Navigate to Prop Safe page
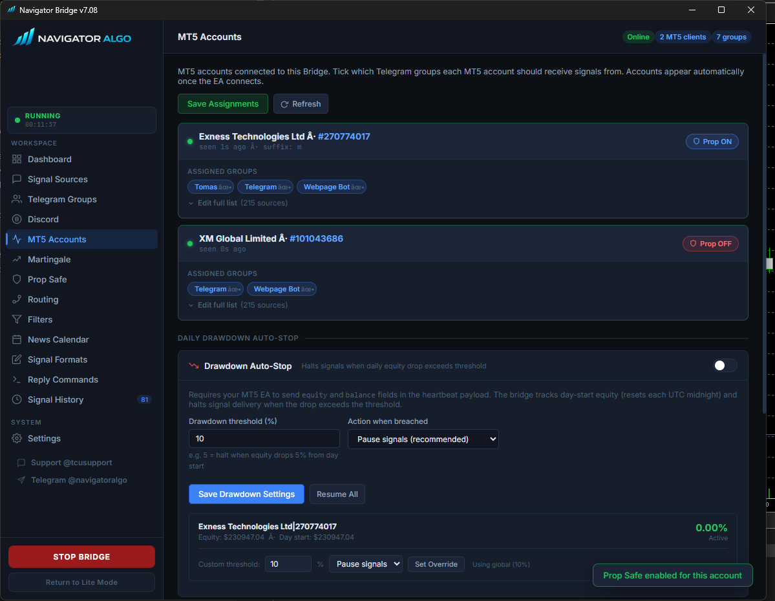775x601 pixels. 82,279
